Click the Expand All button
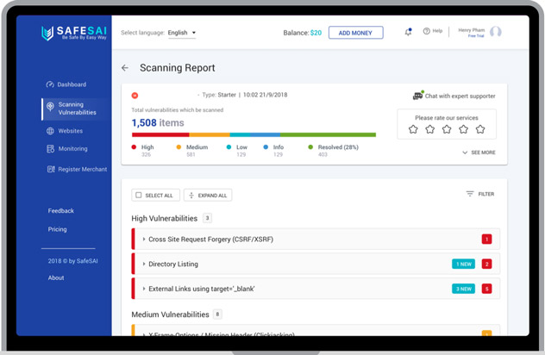Viewport: 545px width, 355px height. (x=208, y=196)
